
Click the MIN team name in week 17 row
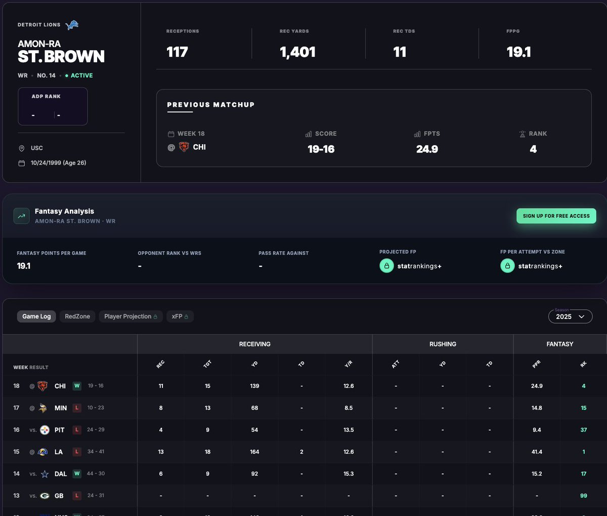[61, 408]
